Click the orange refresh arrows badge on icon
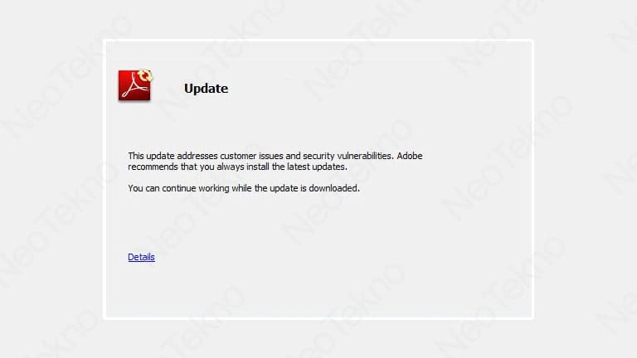The image size is (637, 358). tap(145, 75)
